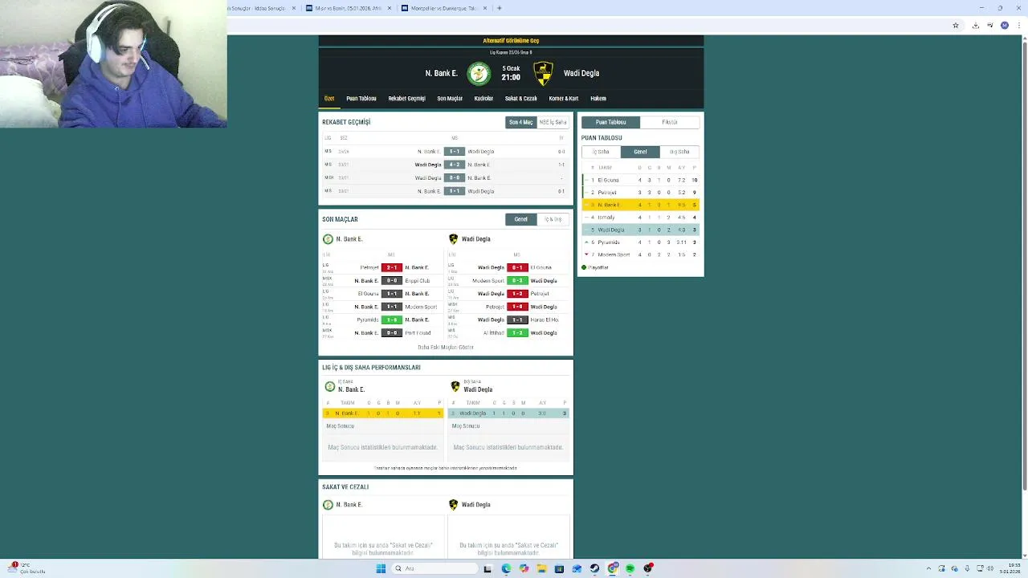
Task: Select İç & Dış toggle in Son Maçlar
Action: [553, 219]
